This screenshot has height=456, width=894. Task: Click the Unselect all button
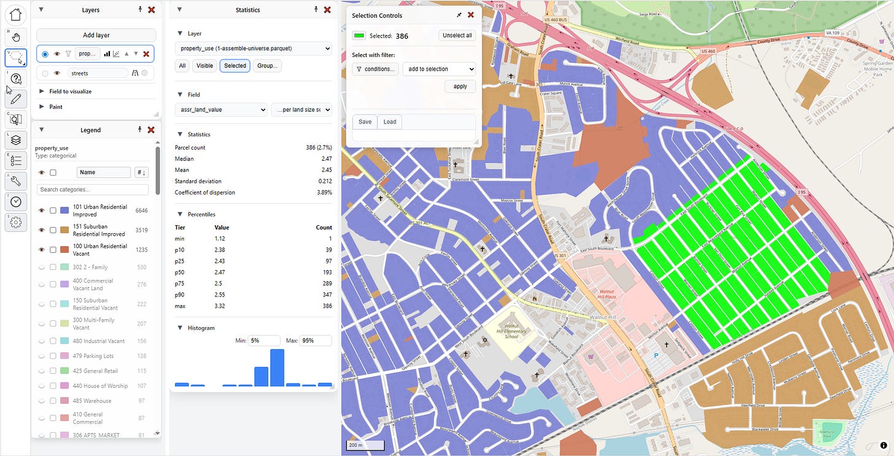tap(457, 36)
